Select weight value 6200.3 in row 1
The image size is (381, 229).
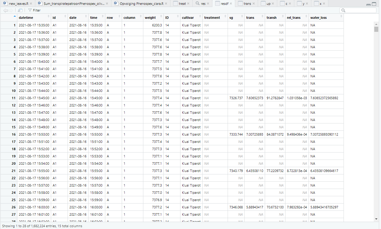click(x=157, y=25)
